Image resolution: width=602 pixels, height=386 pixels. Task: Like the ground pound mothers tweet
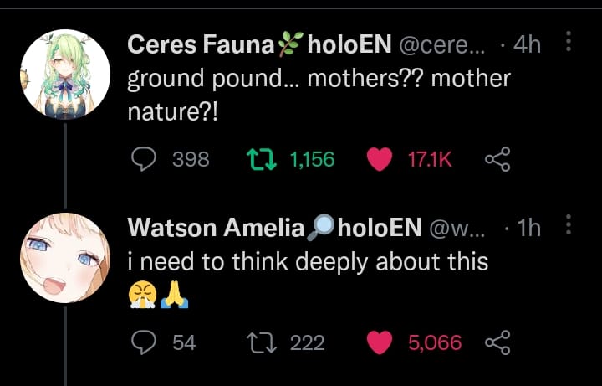coord(380,159)
